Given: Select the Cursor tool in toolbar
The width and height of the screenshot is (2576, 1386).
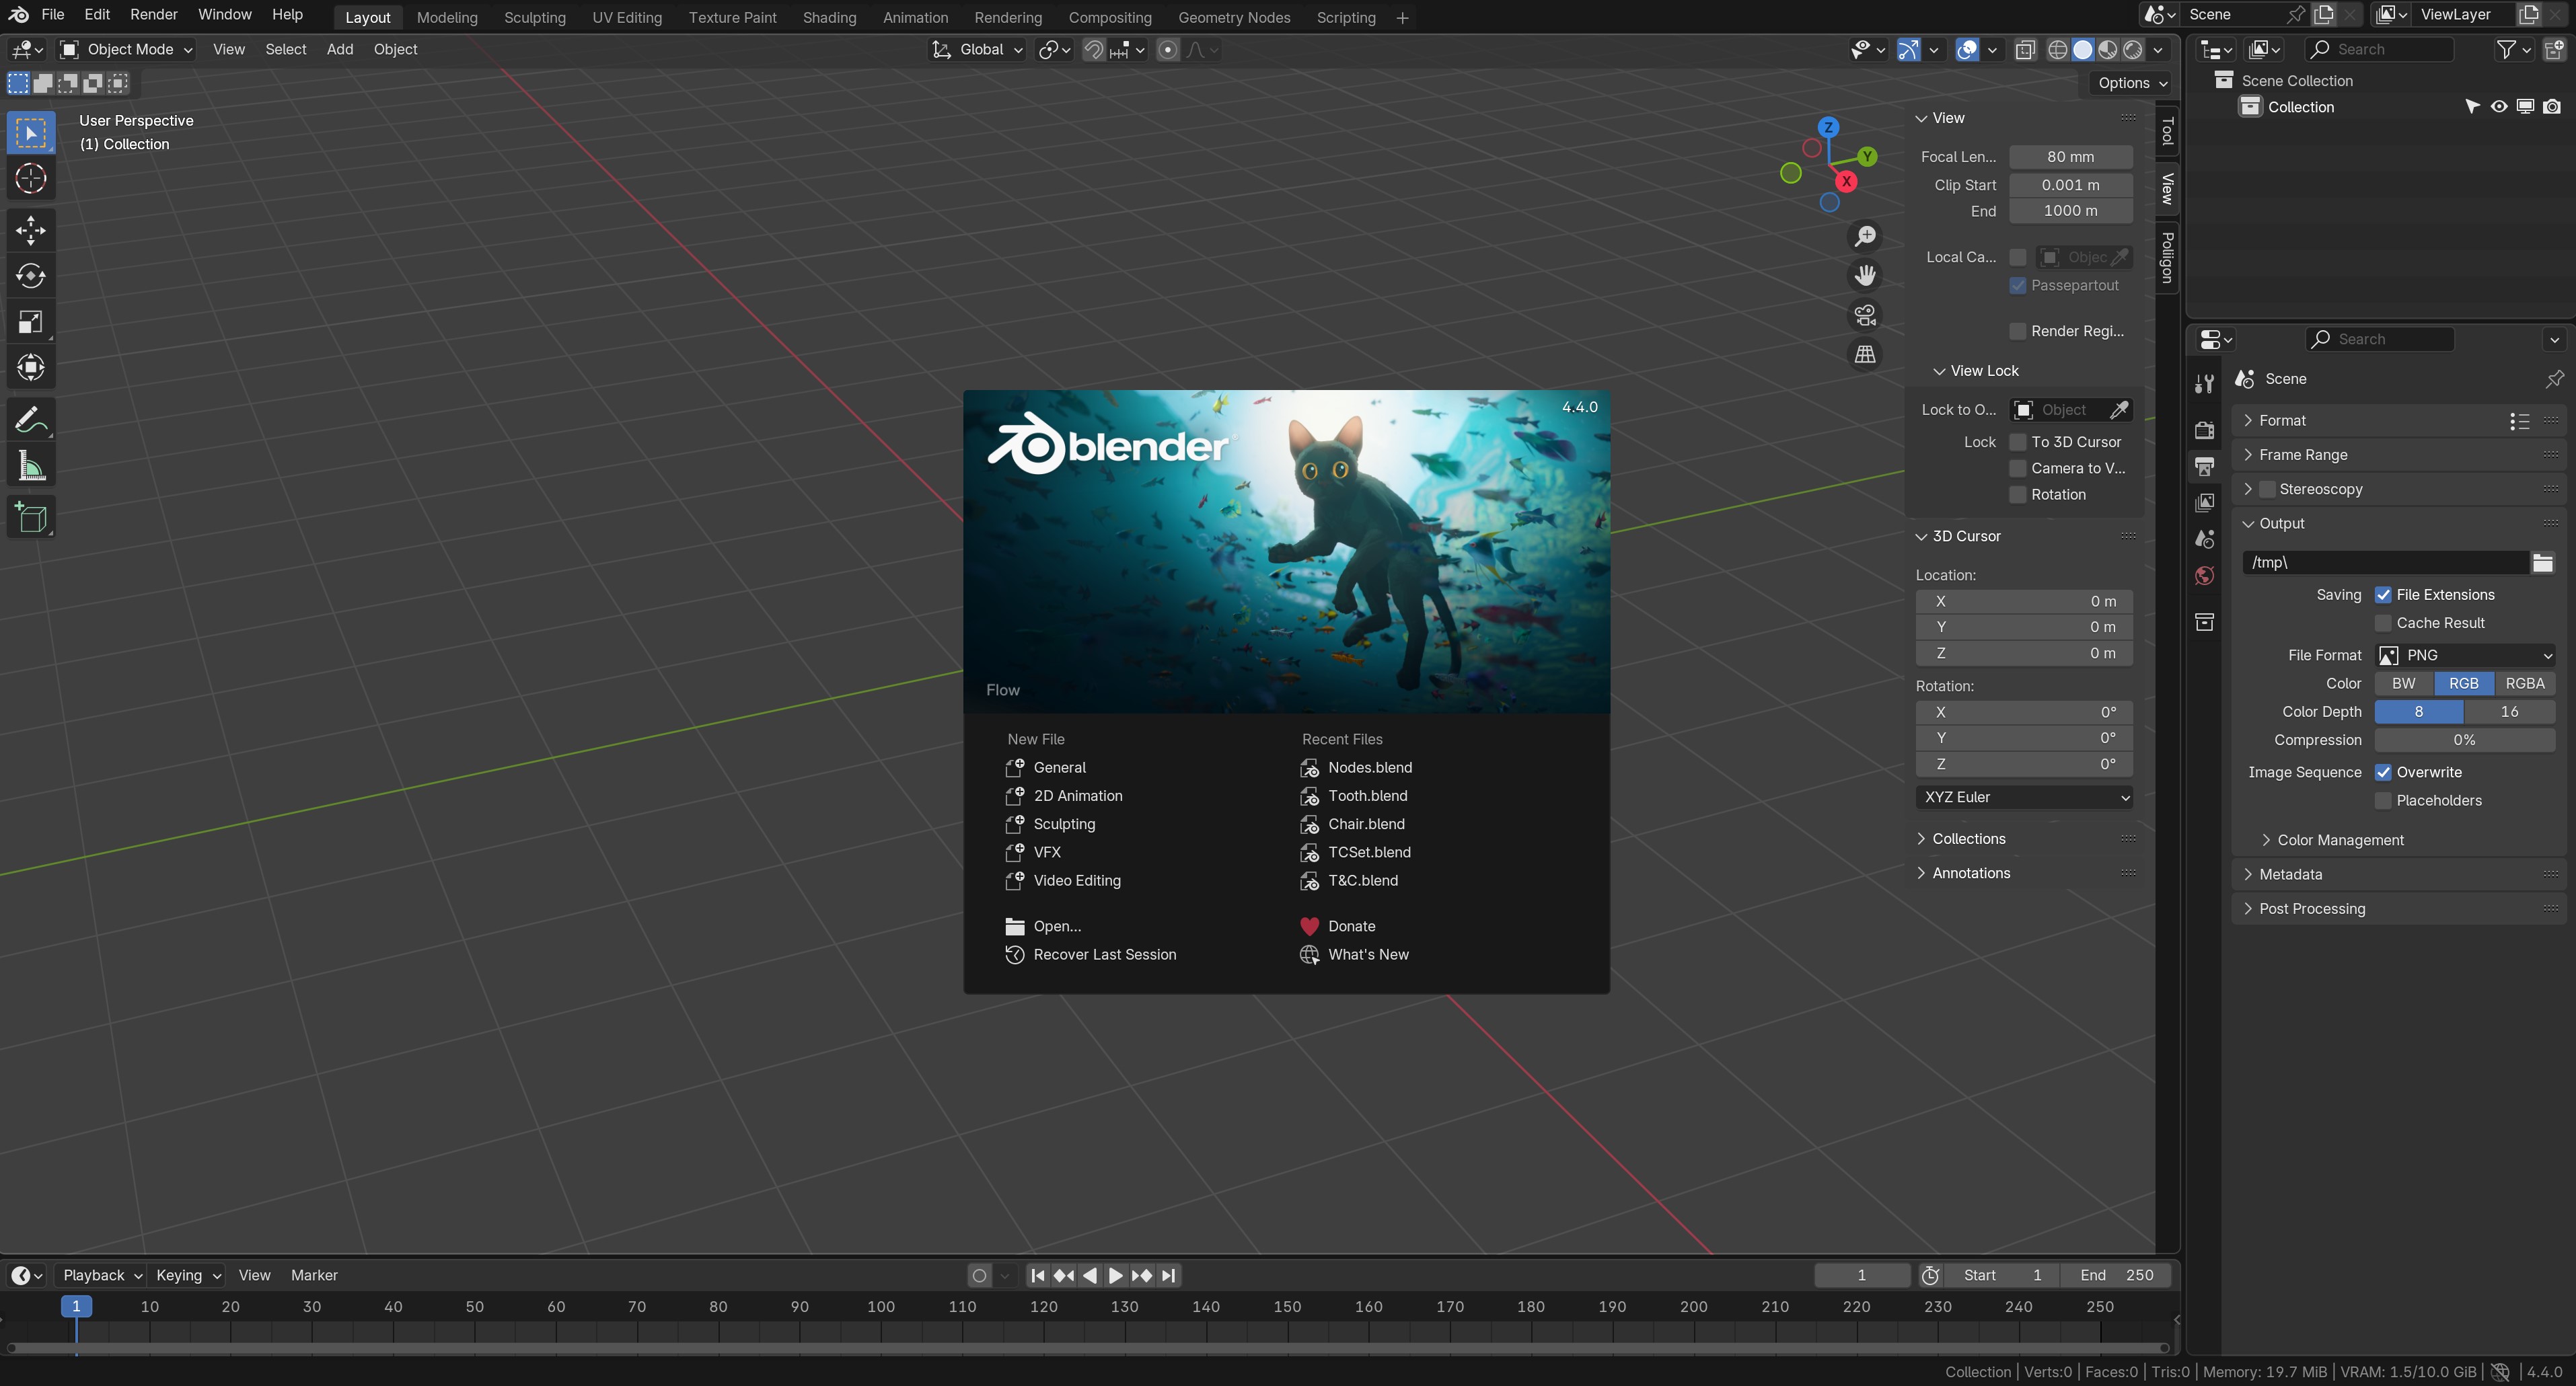Looking at the screenshot, I should coord(31,179).
